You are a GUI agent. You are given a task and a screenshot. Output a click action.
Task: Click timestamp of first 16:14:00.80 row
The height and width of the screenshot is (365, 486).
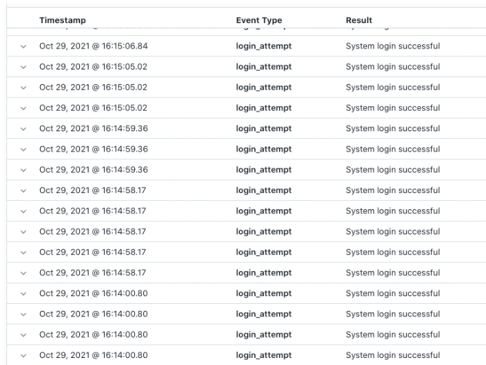click(93, 293)
